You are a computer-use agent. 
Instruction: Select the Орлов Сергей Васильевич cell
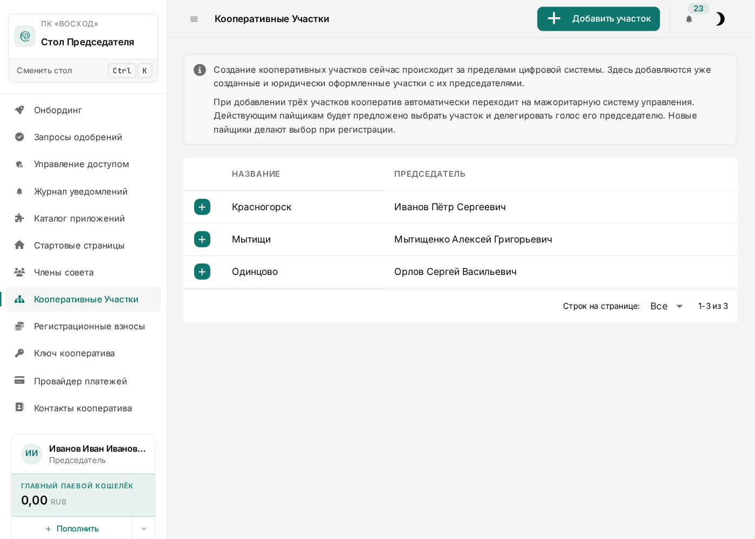455,272
